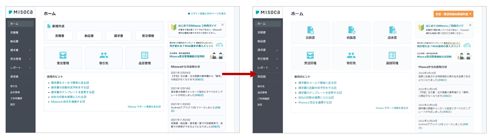Select ホーム in right window sidebar
491x138 pixels.
(x=268, y=24)
